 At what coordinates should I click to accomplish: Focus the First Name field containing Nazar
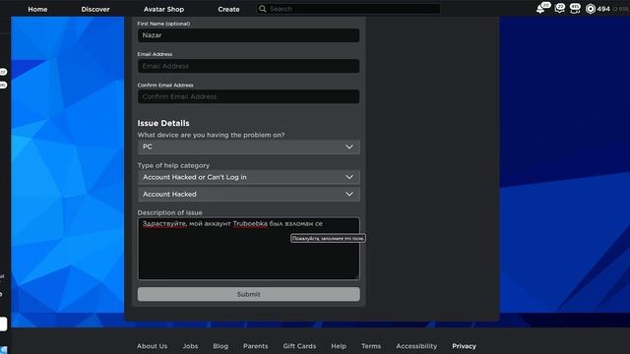[249, 35]
